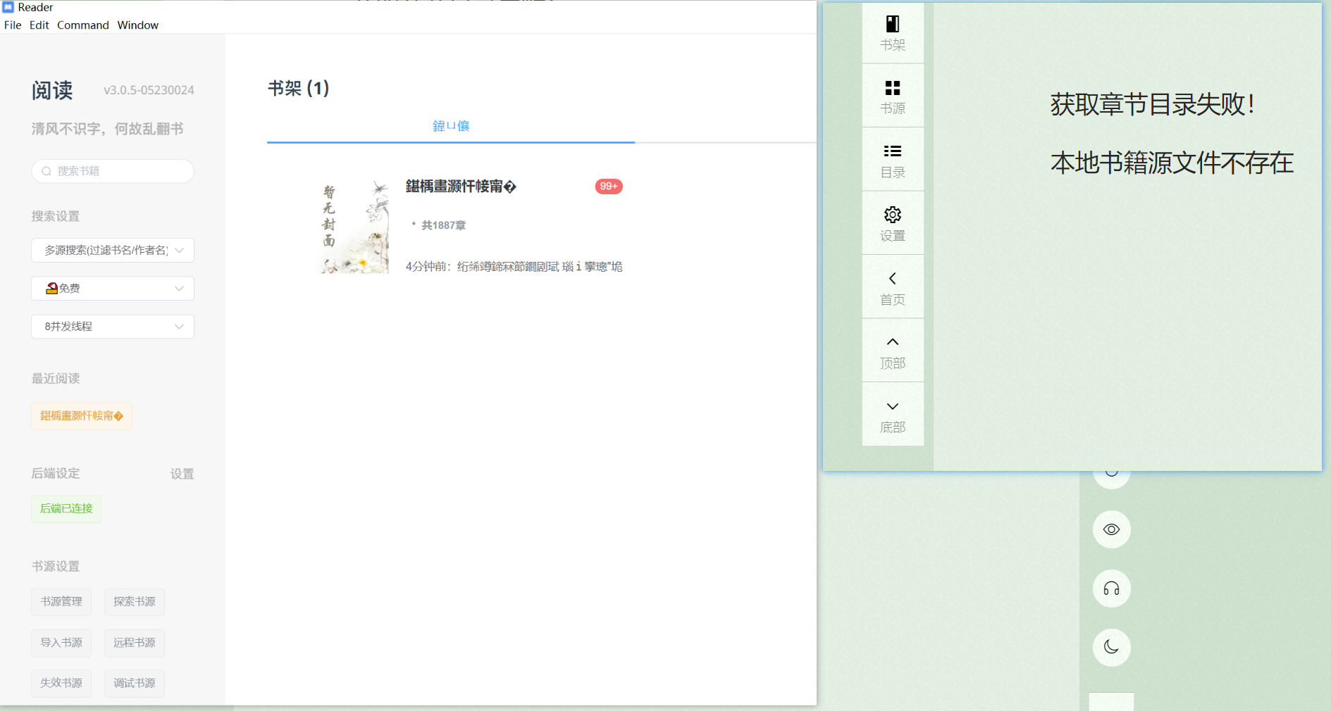Click the Reader app icon in title bar

pyautogui.click(x=8, y=7)
